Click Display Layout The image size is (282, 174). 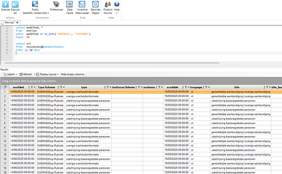coord(47,74)
